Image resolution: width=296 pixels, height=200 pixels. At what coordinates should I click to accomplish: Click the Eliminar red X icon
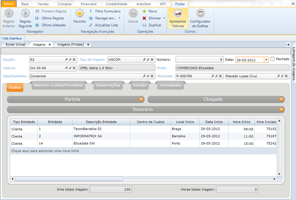144,18
